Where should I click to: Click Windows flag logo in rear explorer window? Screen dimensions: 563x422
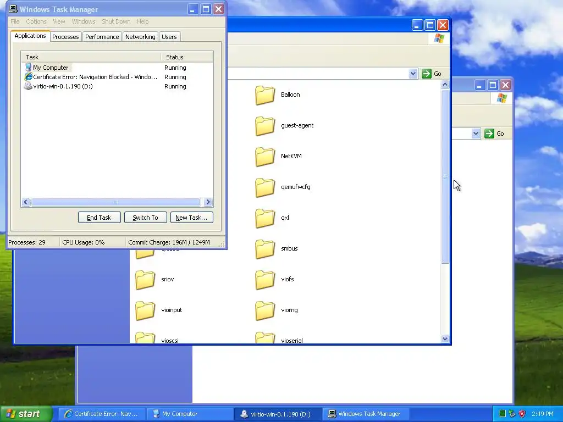coord(501,98)
